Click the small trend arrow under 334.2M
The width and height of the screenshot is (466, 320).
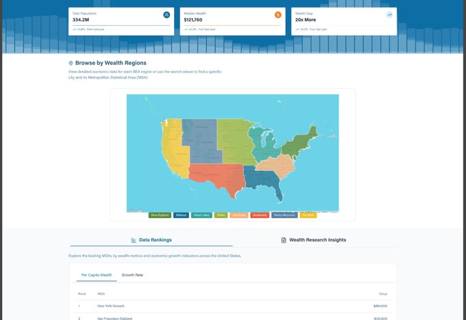coord(74,29)
